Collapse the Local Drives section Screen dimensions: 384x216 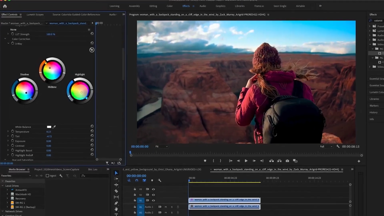click(3, 186)
